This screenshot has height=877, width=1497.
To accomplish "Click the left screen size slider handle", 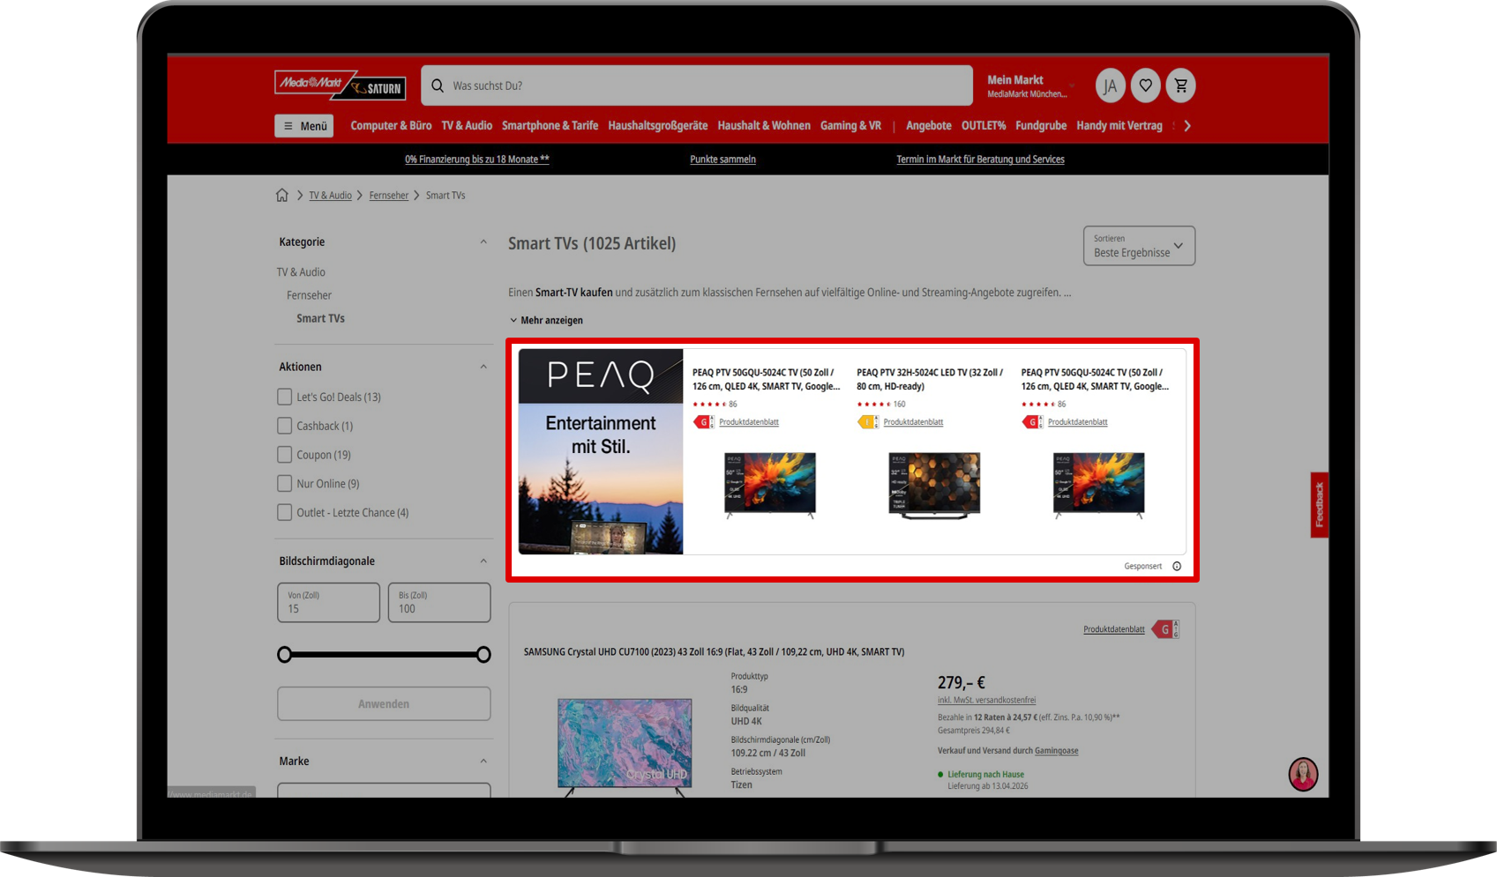I will 284,655.
